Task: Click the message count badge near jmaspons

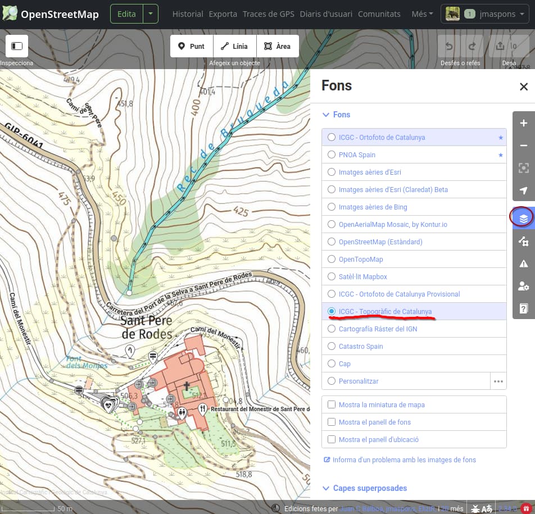Action: point(469,14)
